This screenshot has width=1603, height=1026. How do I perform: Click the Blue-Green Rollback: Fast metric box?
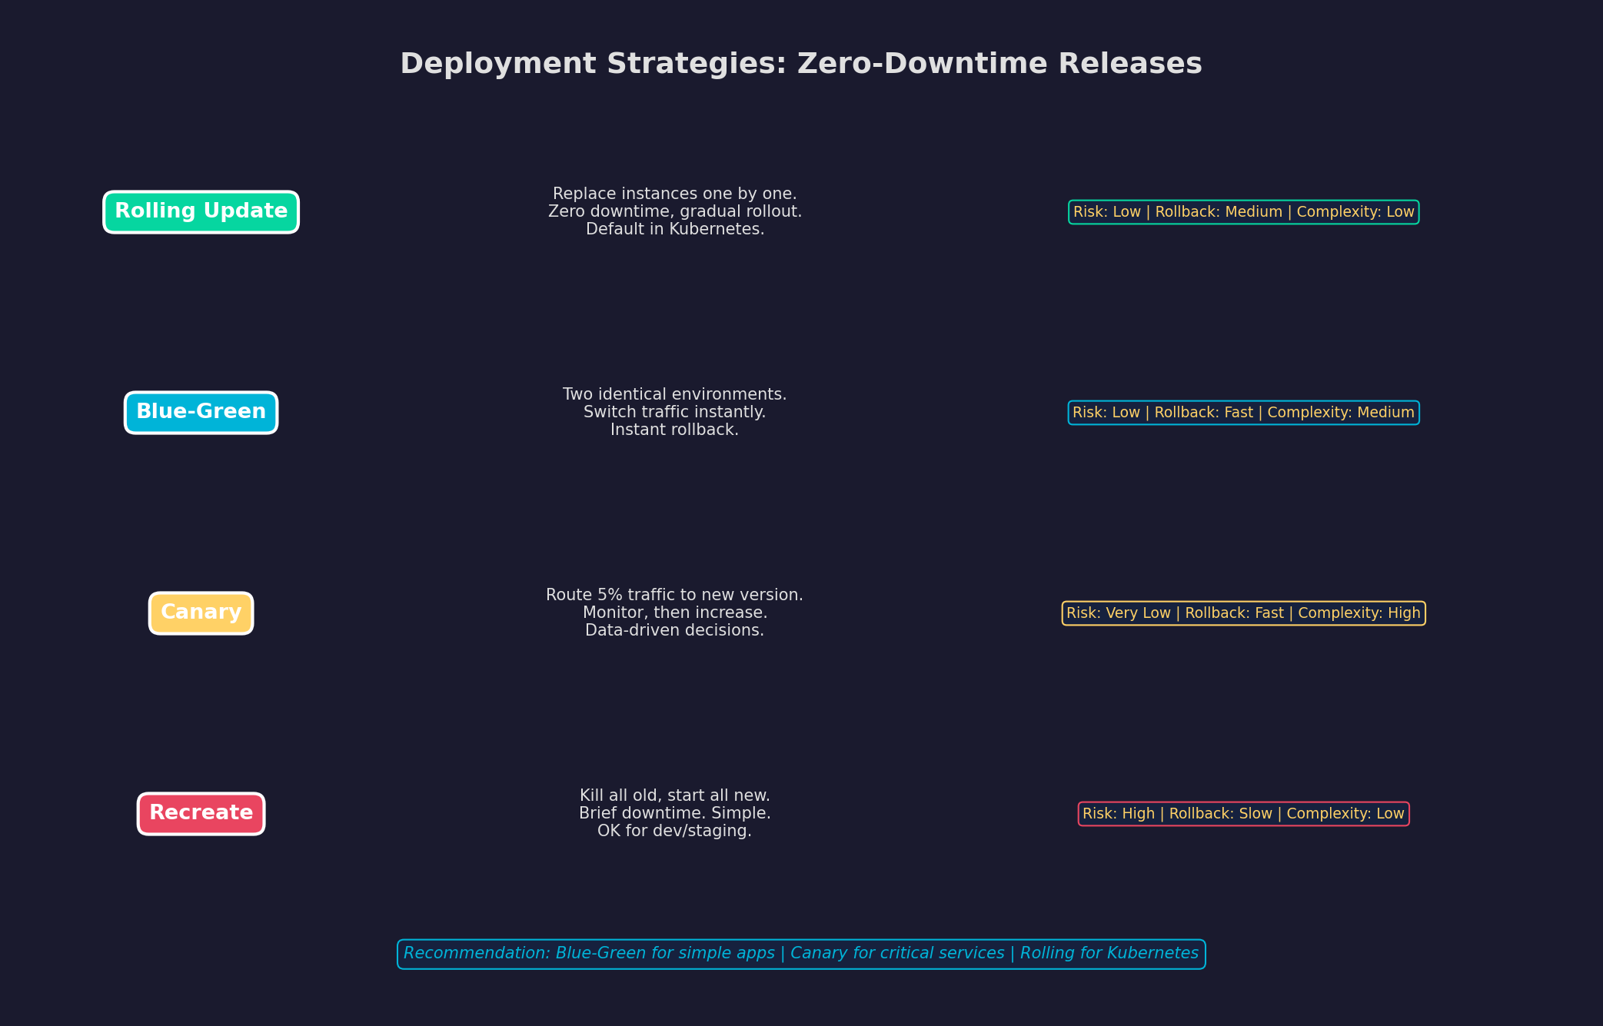coord(1242,412)
